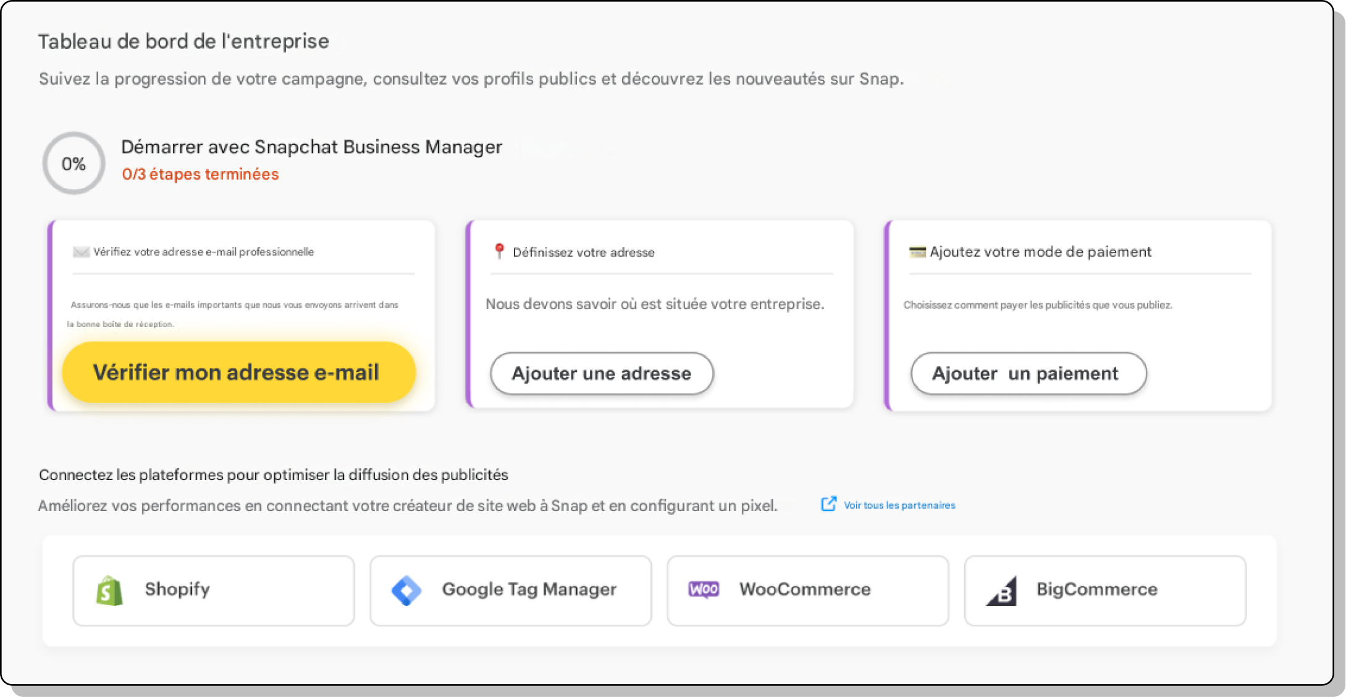Click Ajouter un paiement button
The height and width of the screenshot is (697, 1346).
(1028, 373)
